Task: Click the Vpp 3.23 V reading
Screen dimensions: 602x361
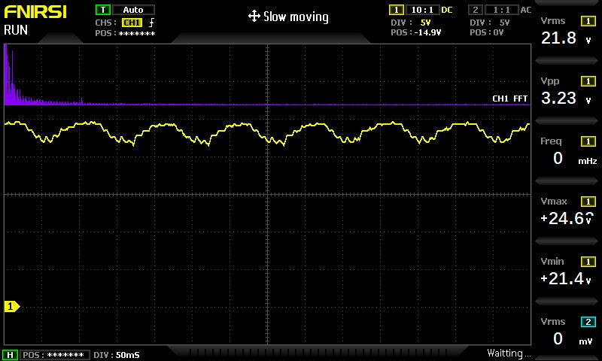Action: [566, 99]
